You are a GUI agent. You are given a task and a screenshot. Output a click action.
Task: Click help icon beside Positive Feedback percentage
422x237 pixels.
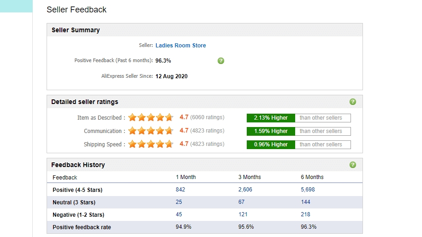pos(221,61)
